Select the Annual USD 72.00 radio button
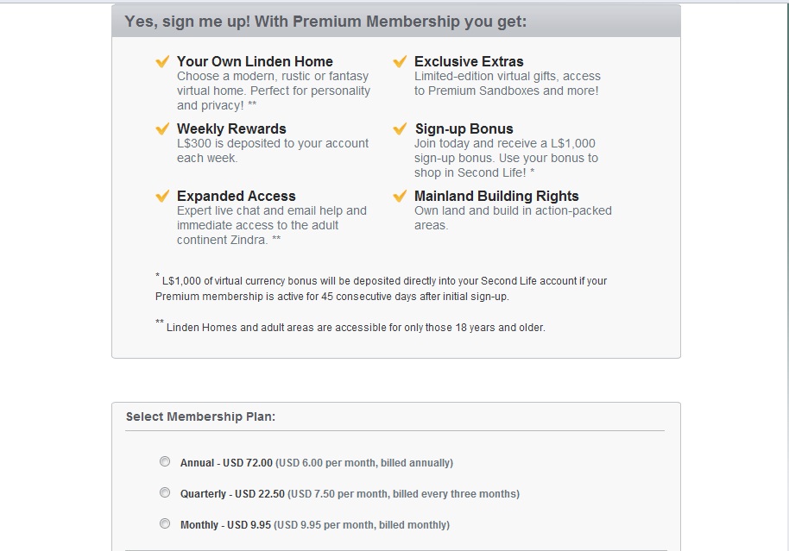This screenshot has width=789, height=551. click(165, 462)
